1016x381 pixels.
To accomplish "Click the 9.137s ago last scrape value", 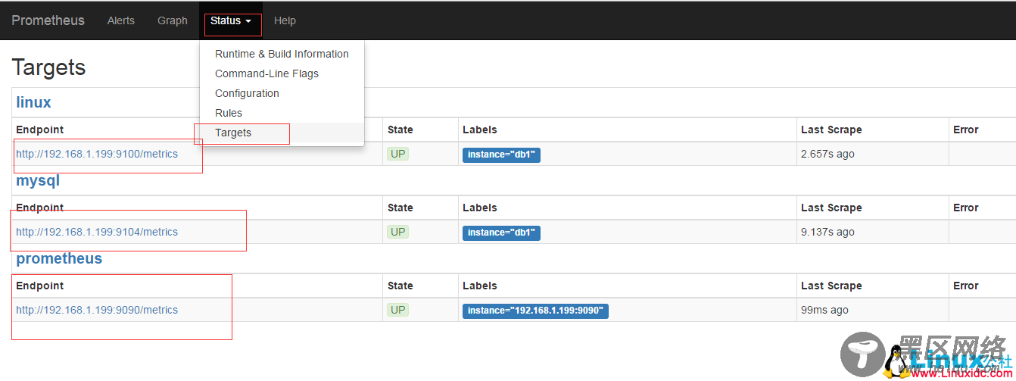I will [x=827, y=232].
